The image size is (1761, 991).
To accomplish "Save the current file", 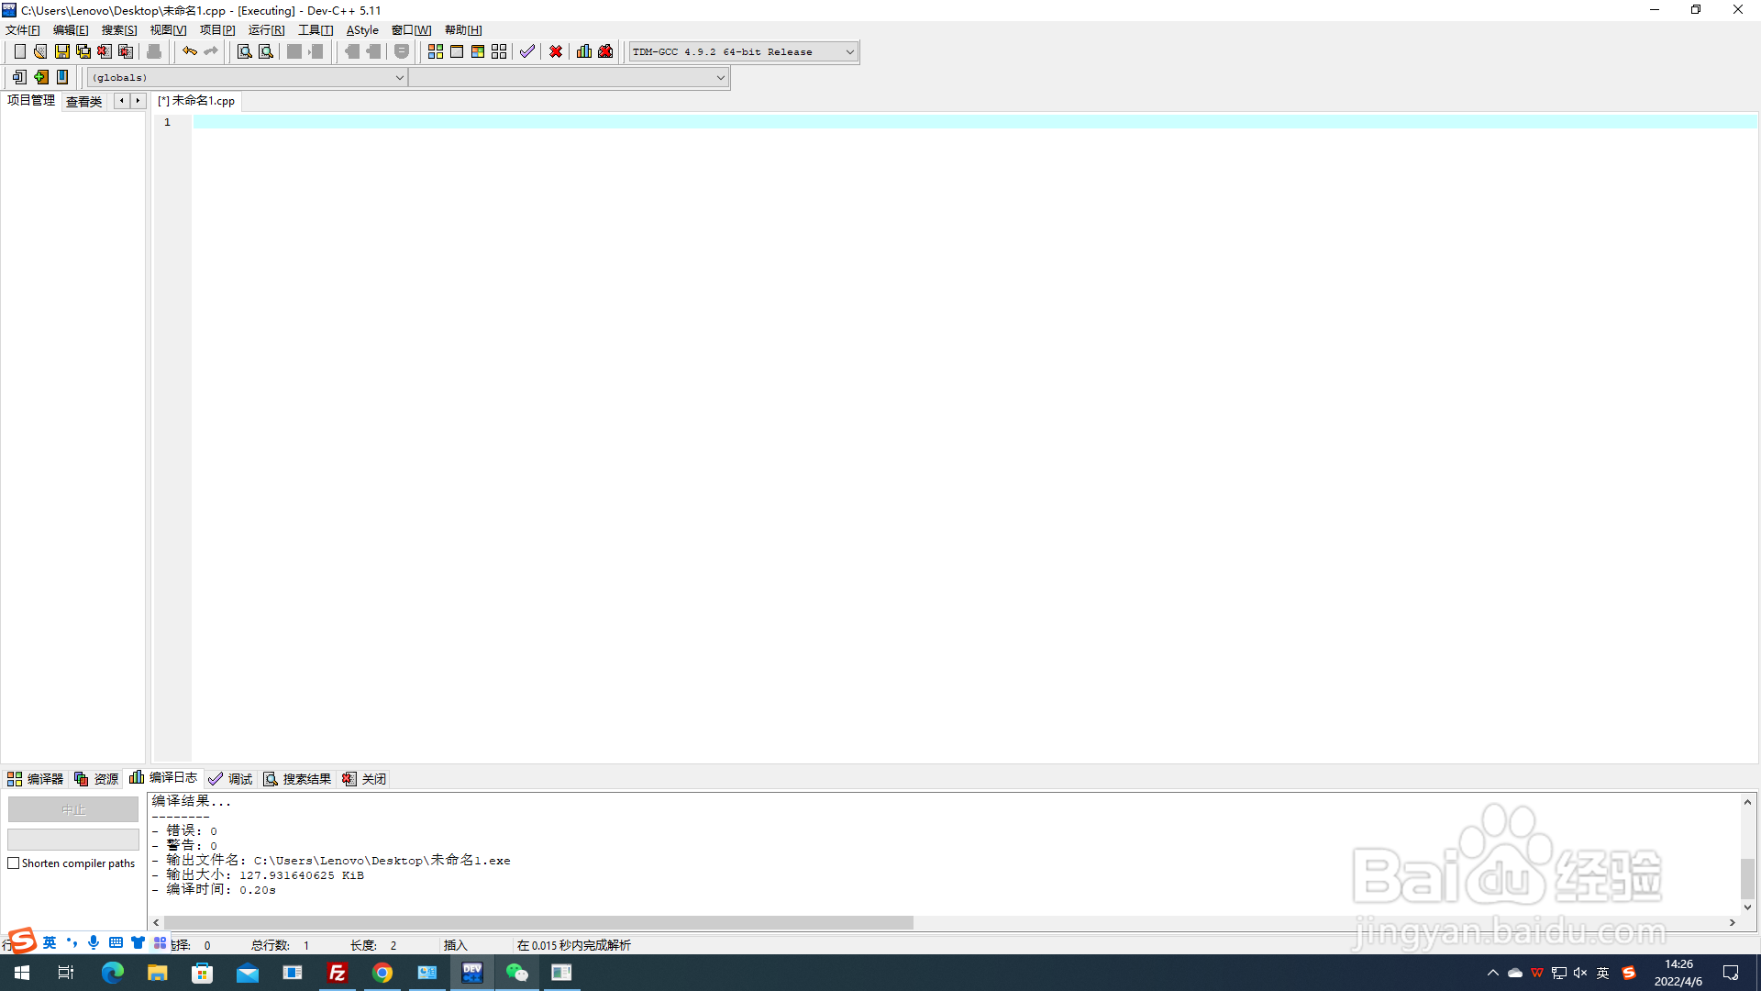I will [62, 51].
